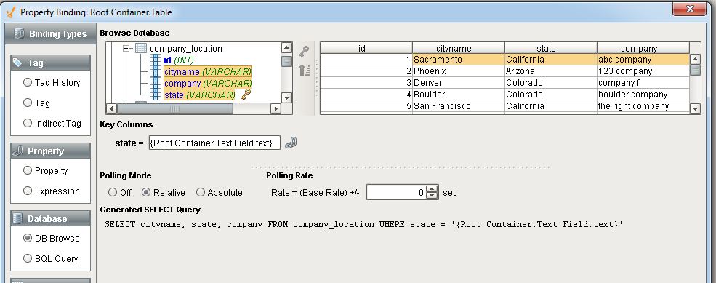
Task: Click the Phoenix cell
Action: tap(459, 71)
